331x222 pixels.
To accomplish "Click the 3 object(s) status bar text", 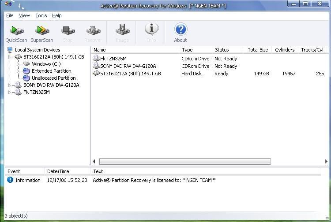I will 16,216.
